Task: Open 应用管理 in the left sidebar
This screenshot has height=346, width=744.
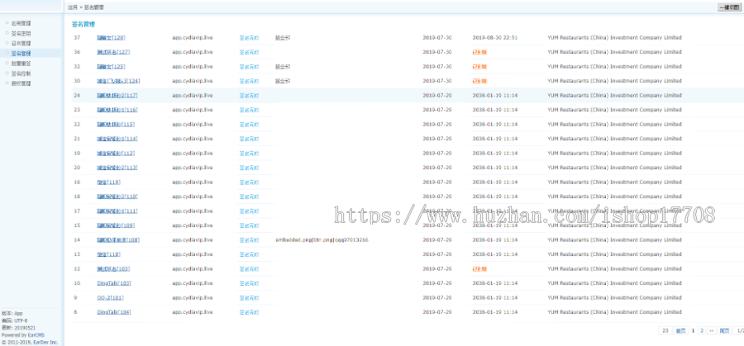Action: 21,23
